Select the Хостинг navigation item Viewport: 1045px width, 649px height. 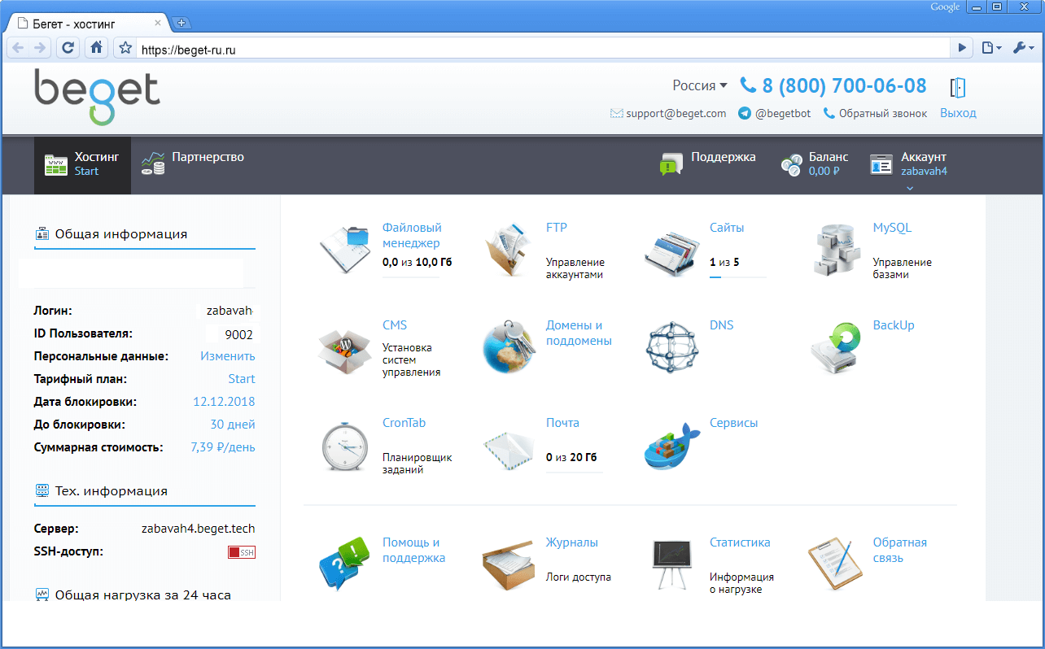[x=82, y=165]
